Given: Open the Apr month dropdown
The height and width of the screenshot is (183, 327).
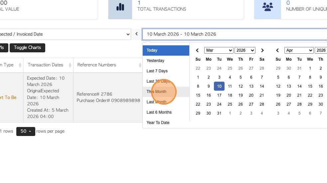Looking at the screenshot, I should 299,50.
